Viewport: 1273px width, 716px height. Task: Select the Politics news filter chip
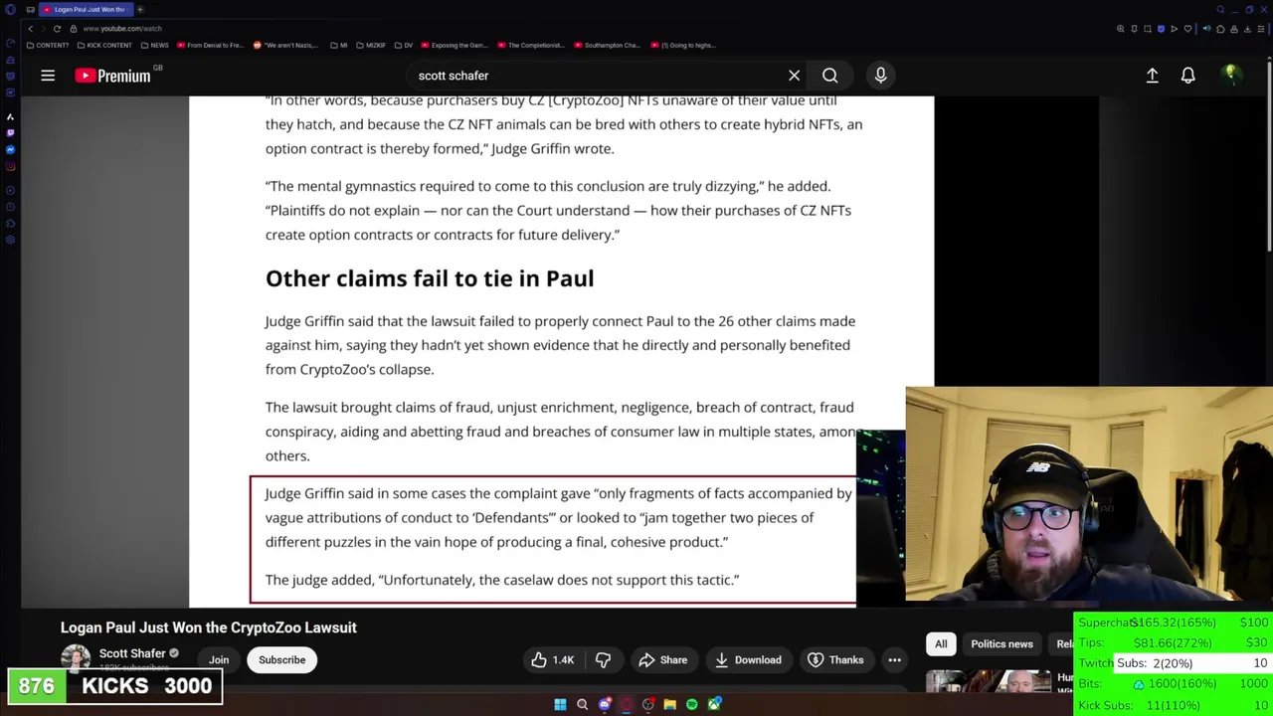[x=1001, y=644]
